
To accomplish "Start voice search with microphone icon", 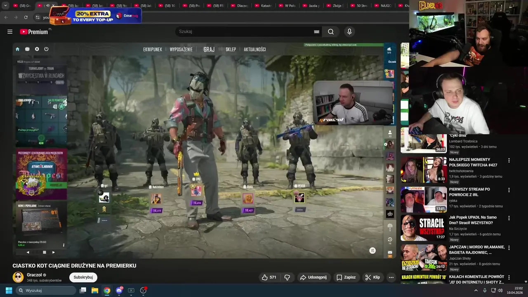I will coord(349,32).
